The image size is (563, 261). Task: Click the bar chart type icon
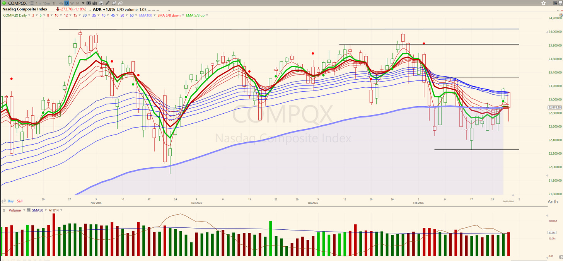point(94,3)
